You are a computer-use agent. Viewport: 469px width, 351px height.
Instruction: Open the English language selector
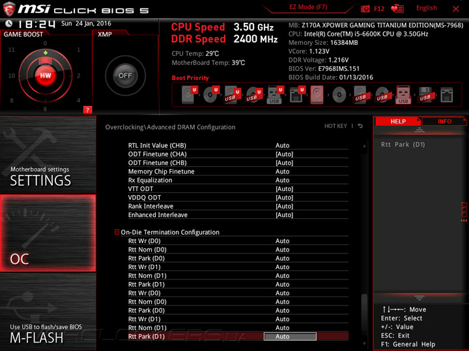pos(426,8)
